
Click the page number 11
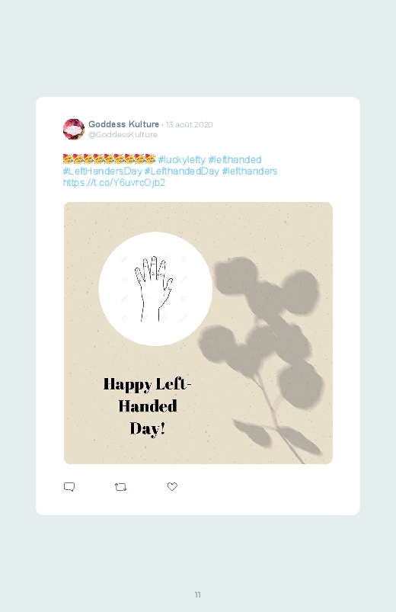(x=198, y=594)
